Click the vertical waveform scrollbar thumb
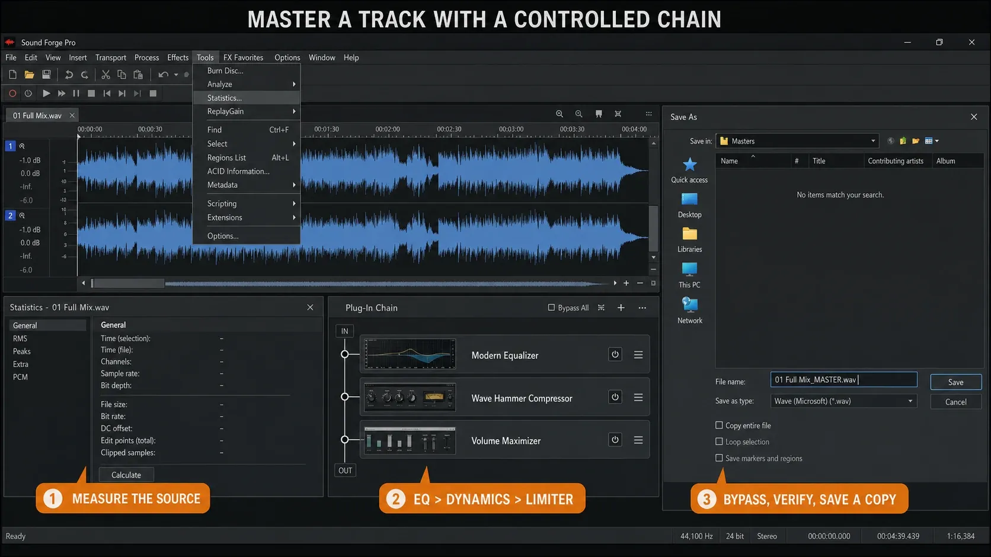The height and width of the screenshot is (557, 991). (653, 228)
